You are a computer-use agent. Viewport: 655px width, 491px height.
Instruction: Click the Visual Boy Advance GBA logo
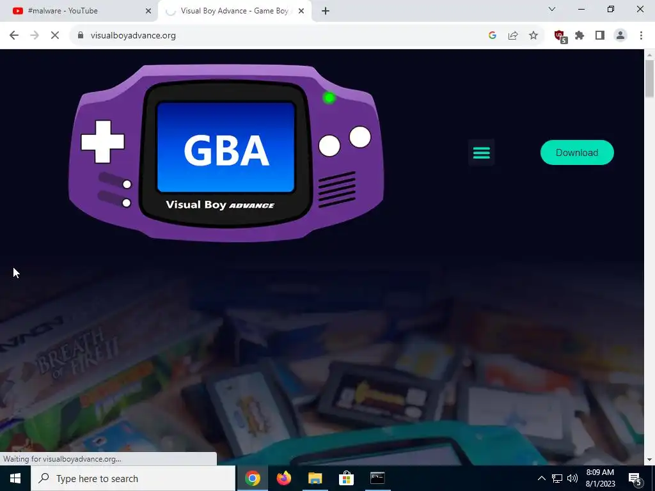pos(226,153)
